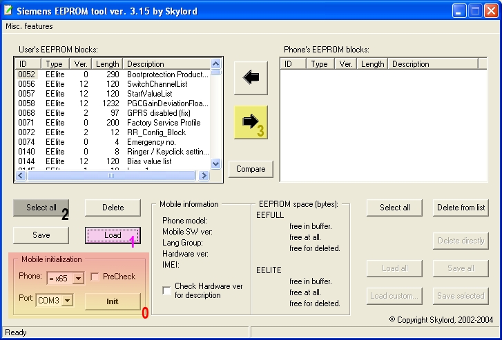
Task: Select block 0072 RR_Config_Block row
Action: pos(113,132)
